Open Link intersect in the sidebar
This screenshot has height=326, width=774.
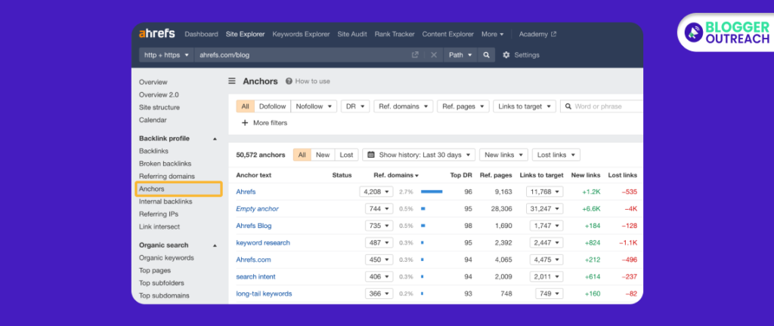[159, 226]
